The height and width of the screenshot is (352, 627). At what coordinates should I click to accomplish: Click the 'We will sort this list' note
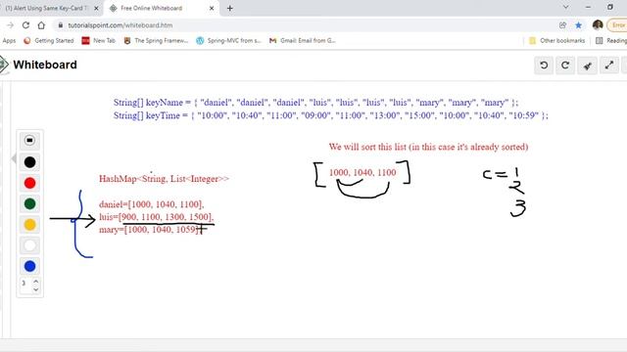tap(428, 147)
